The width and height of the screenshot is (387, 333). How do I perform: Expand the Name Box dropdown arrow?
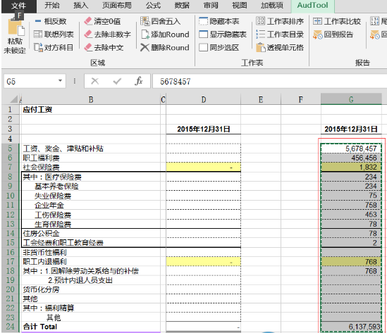[60, 81]
